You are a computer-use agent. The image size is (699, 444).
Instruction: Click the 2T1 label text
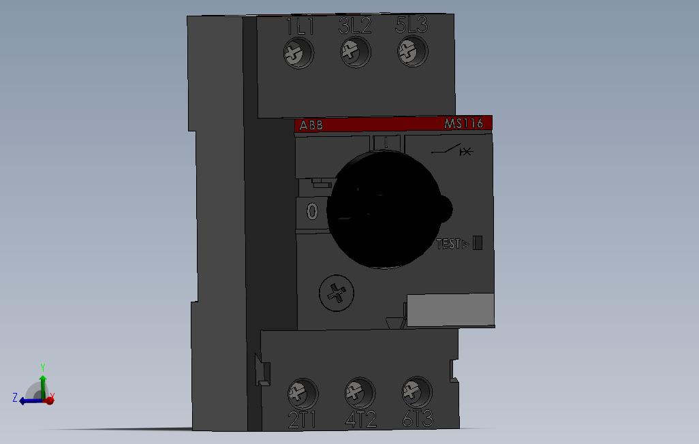click(x=302, y=420)
